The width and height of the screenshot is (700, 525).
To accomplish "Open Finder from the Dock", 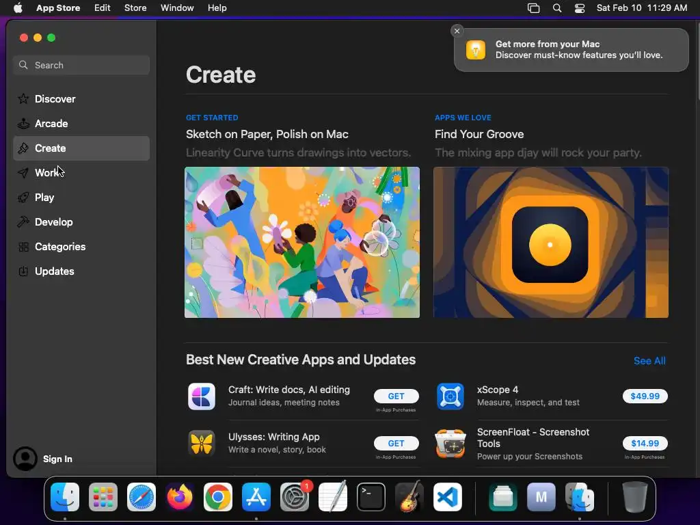I will 65,497.
